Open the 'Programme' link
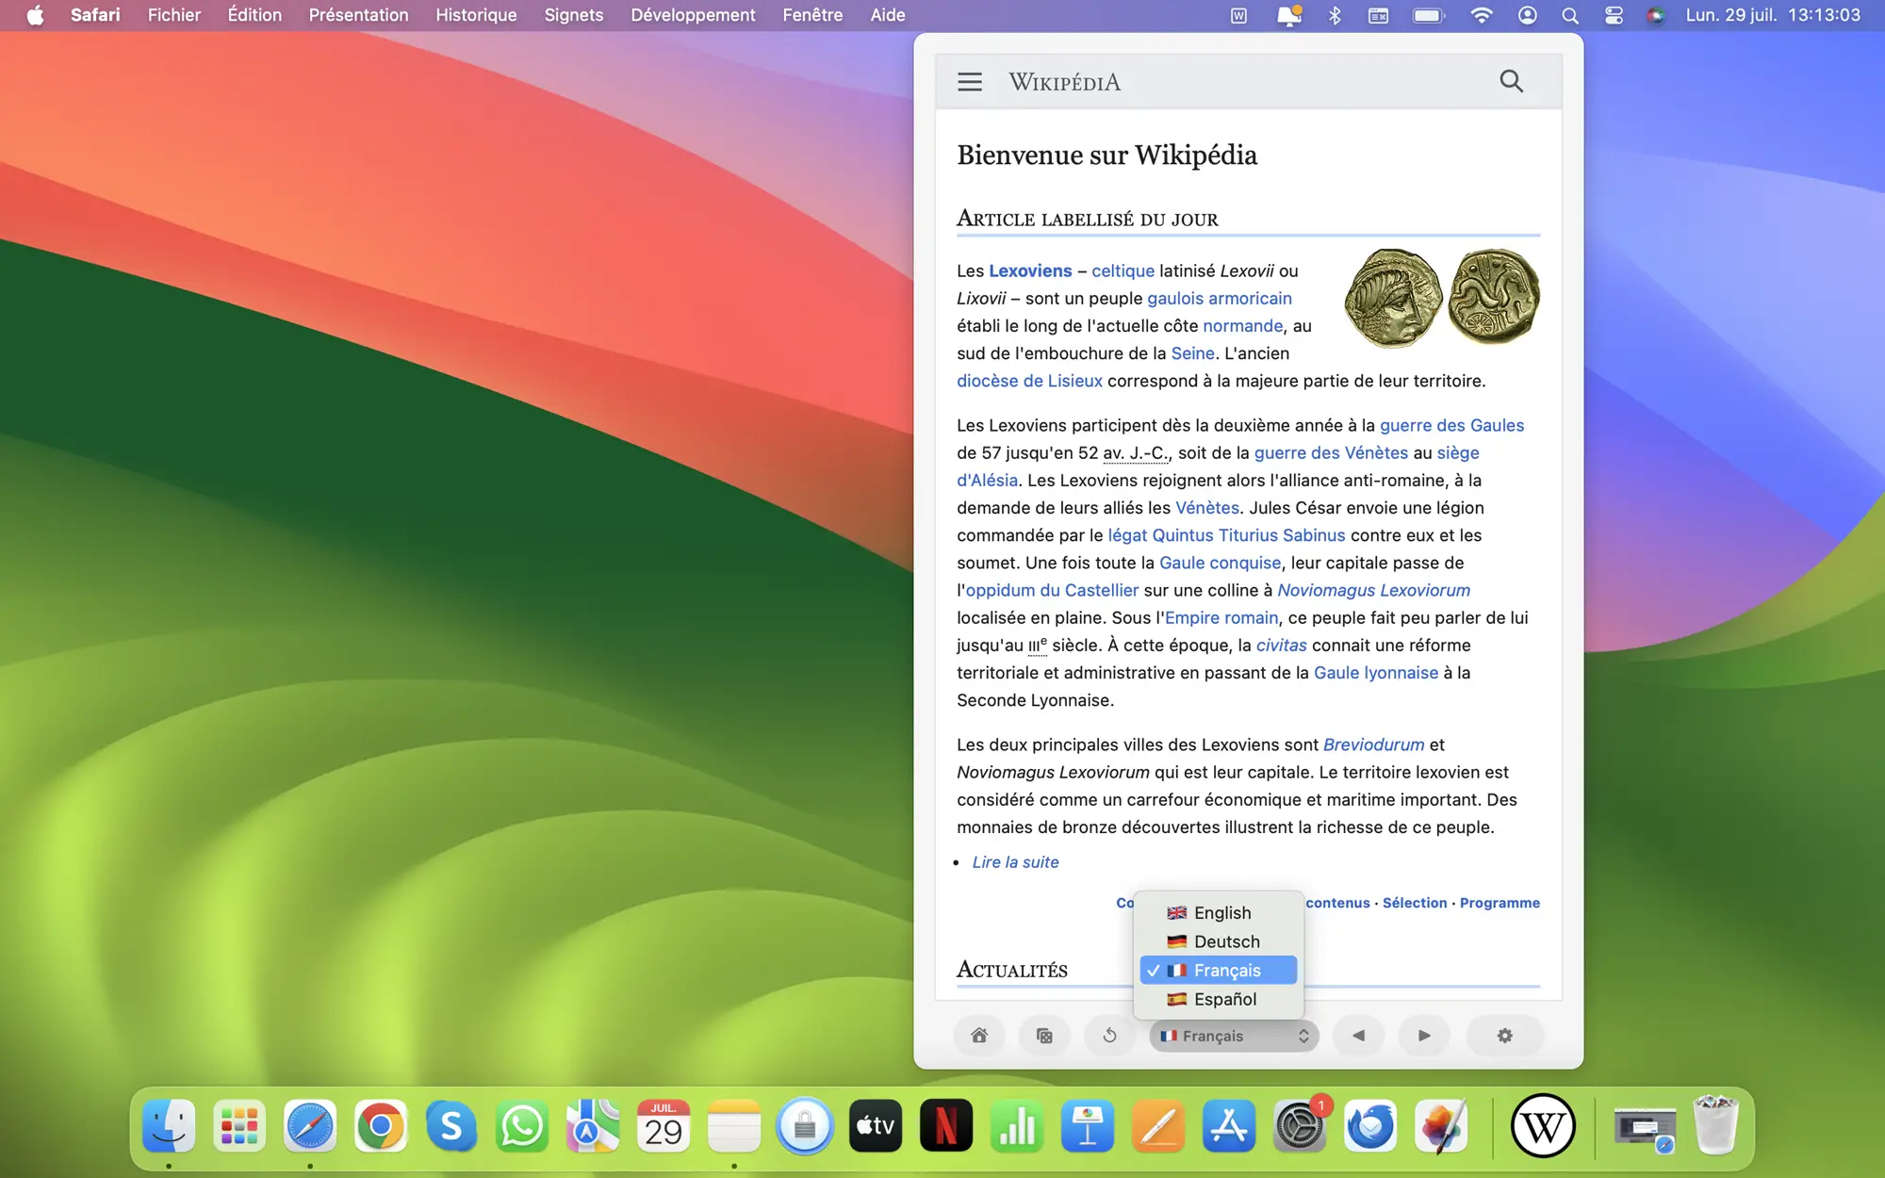The image size is (1885, 1178). pyautogui.click(x=1500, y=903)
